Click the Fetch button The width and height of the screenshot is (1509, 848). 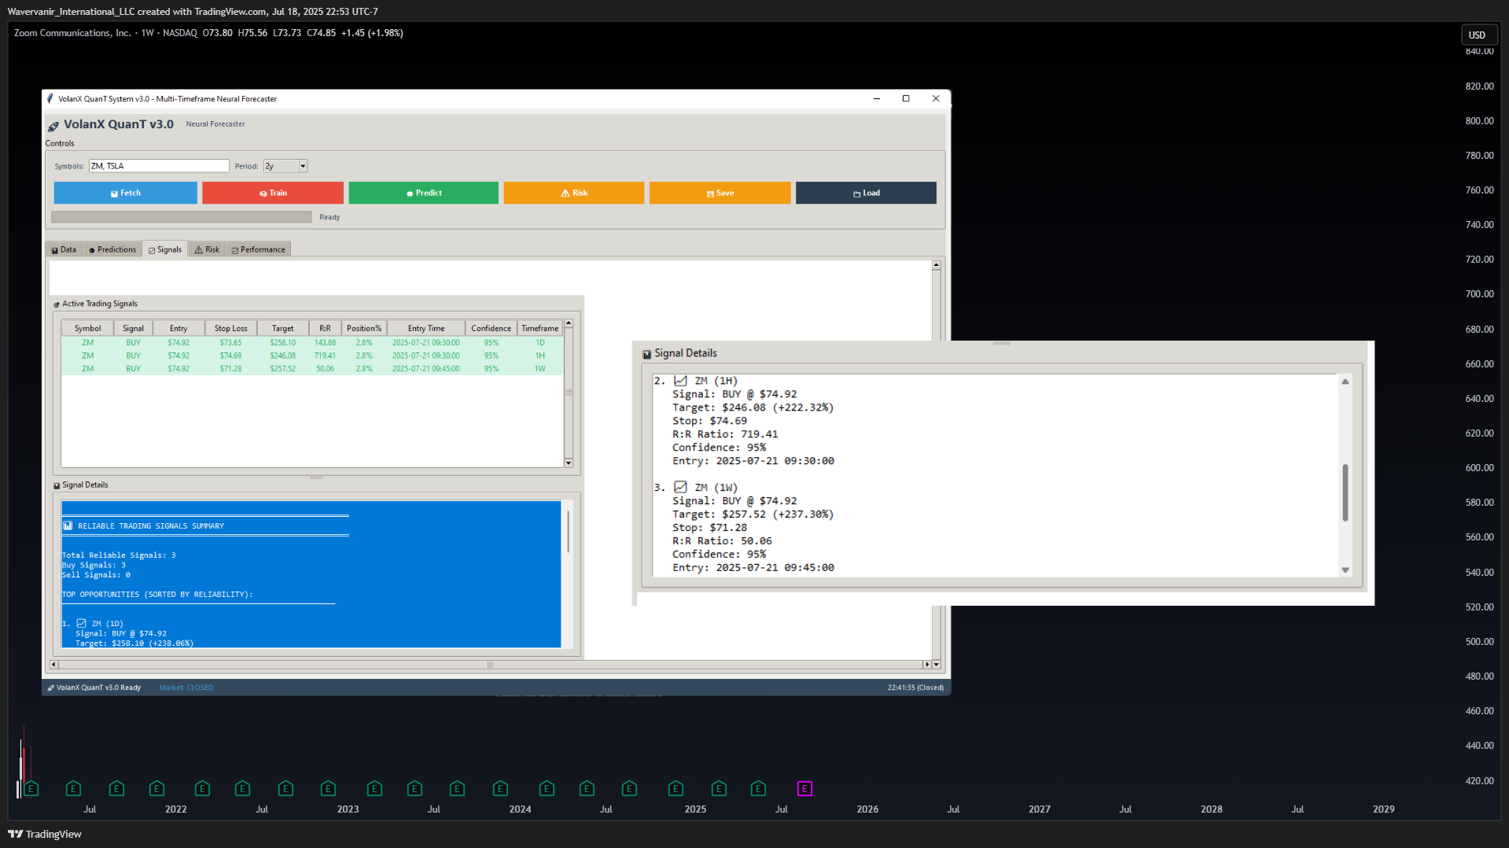click(125, 193)
